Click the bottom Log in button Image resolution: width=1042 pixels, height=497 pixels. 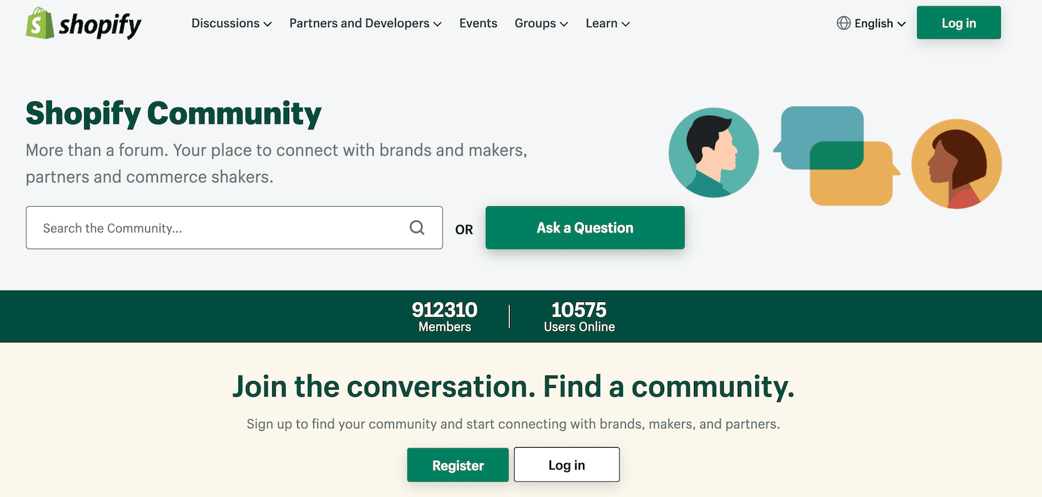[566, 464]
